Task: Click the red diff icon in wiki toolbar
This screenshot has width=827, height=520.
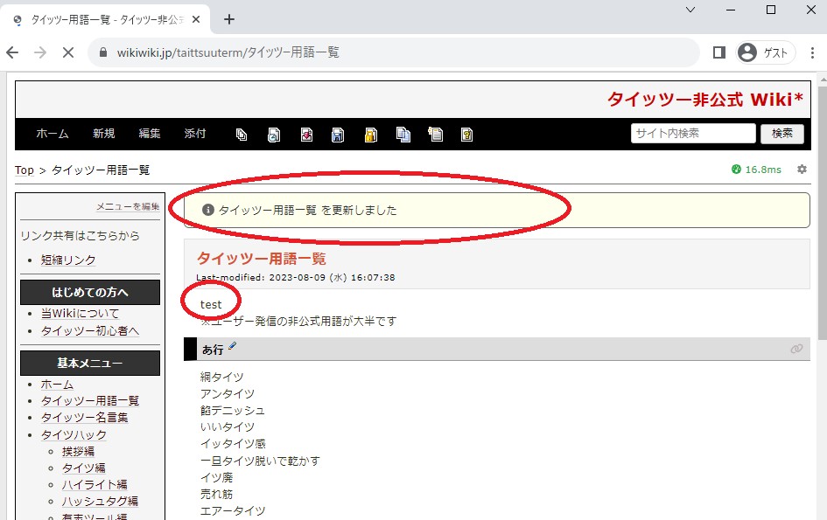Action: coord(306,135)
